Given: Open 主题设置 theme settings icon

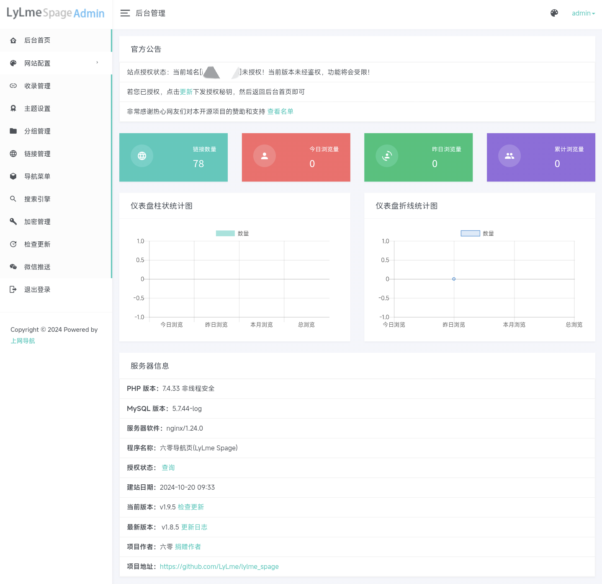Looking at the screenshot, I should 13,108.
